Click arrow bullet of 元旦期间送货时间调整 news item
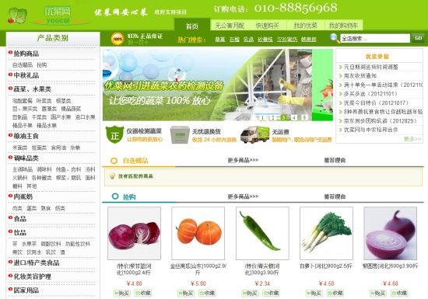 click(x=340, y=67)
